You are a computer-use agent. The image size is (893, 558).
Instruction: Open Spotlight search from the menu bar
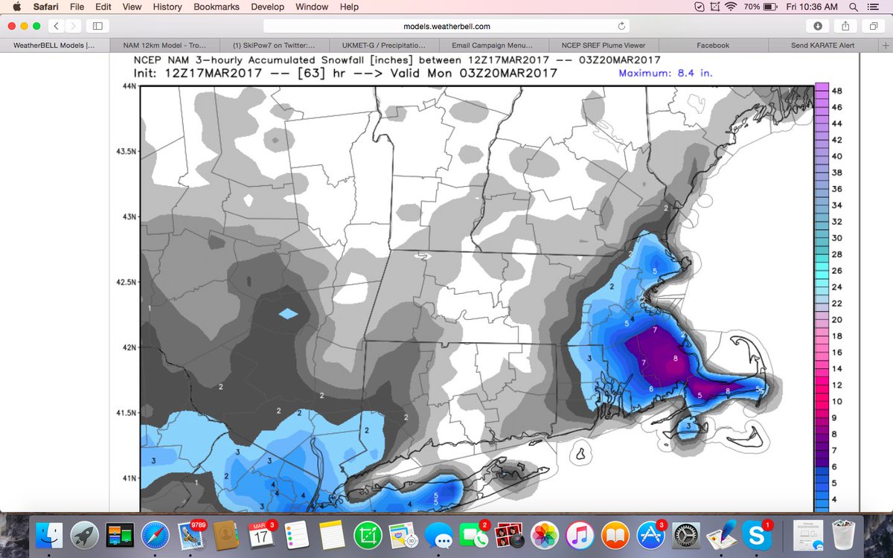tap(854, 7)
